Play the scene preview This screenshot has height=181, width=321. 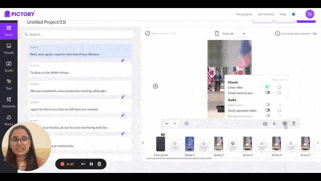pyautogui.click(x=187, y=124)
